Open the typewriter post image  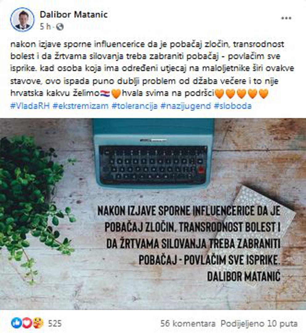point(153,214)
